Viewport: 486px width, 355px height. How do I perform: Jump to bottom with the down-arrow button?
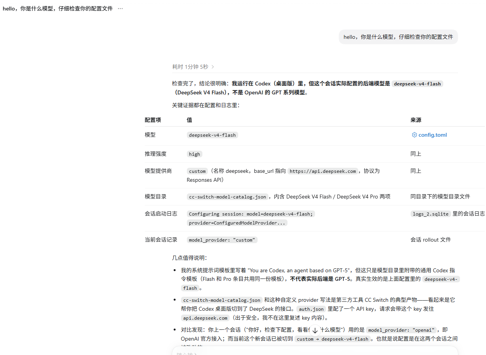tap(315, 331)
